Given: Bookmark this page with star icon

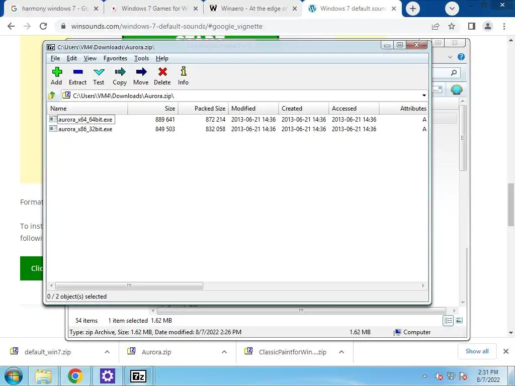Looking at the screenshot, I should [x=452, y=26].
